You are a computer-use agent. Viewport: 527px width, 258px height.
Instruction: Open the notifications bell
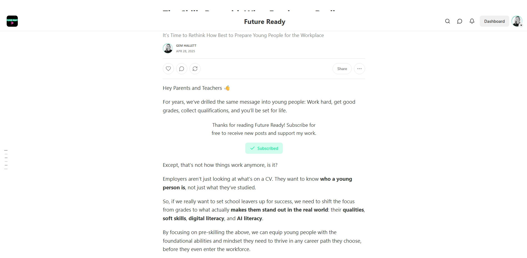[472, 21]
